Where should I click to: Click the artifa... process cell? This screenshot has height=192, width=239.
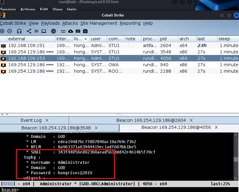click(x=150, y=45)
